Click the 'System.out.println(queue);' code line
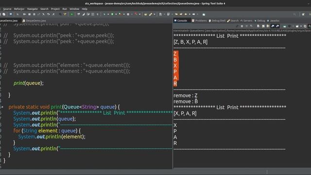The height and width of the screenshot is (175, 311). point(44,119)
